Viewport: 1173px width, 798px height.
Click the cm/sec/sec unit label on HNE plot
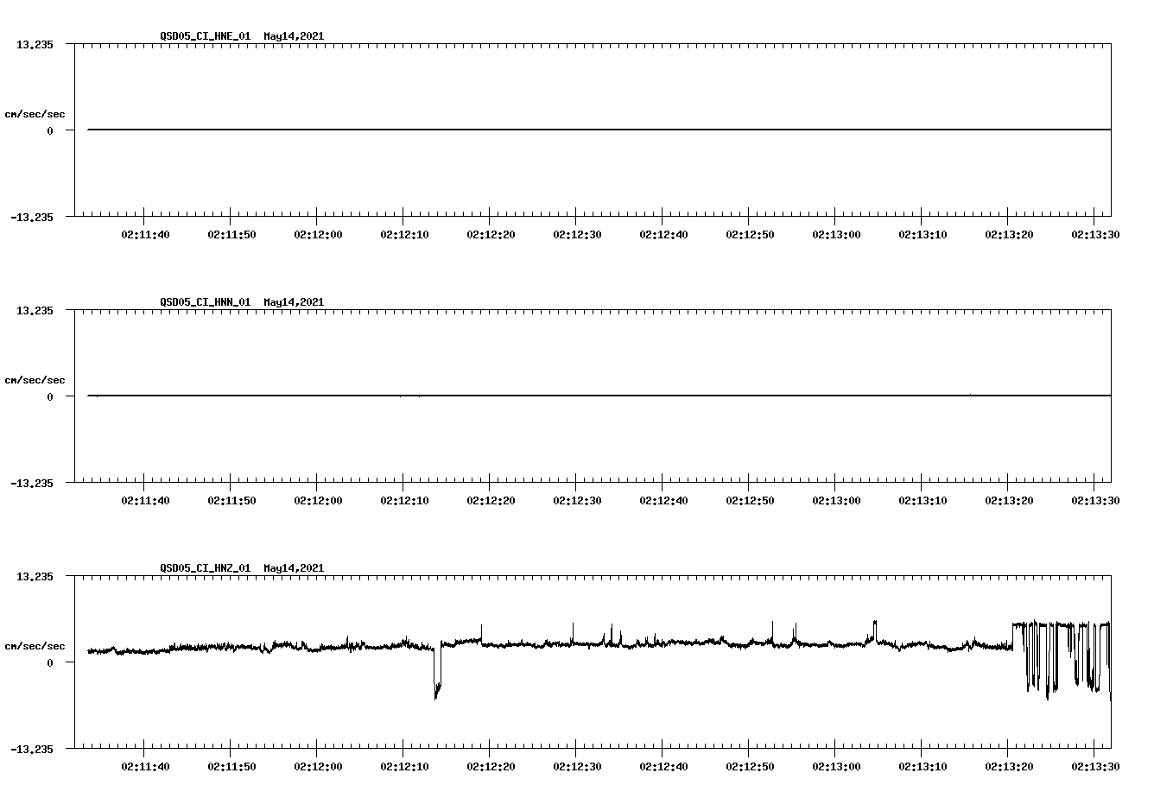coord(35,112)
